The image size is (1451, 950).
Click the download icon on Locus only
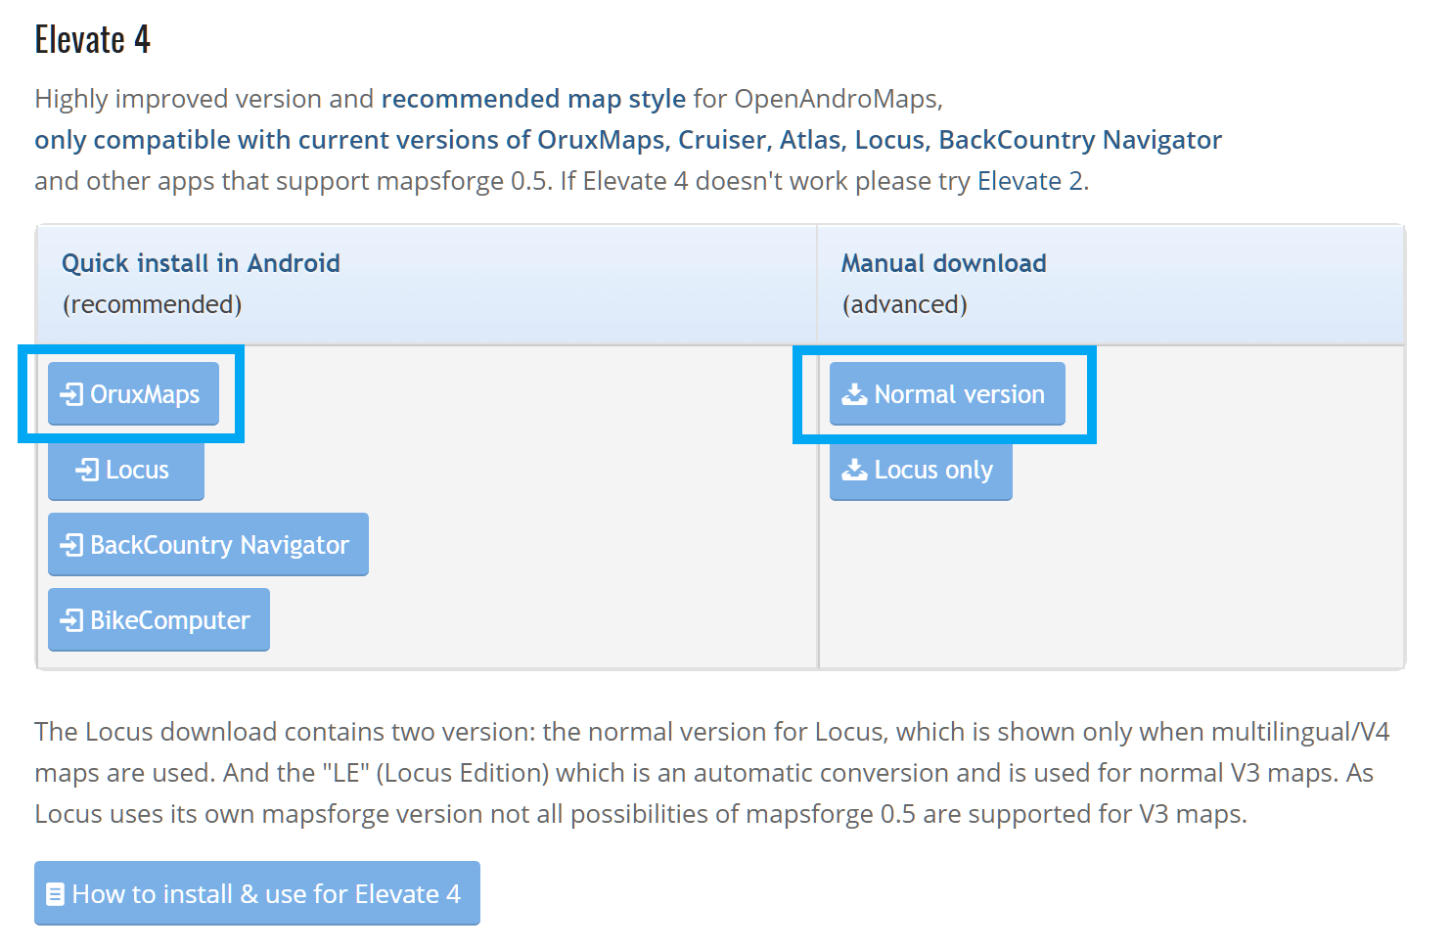tap(855, 471)
